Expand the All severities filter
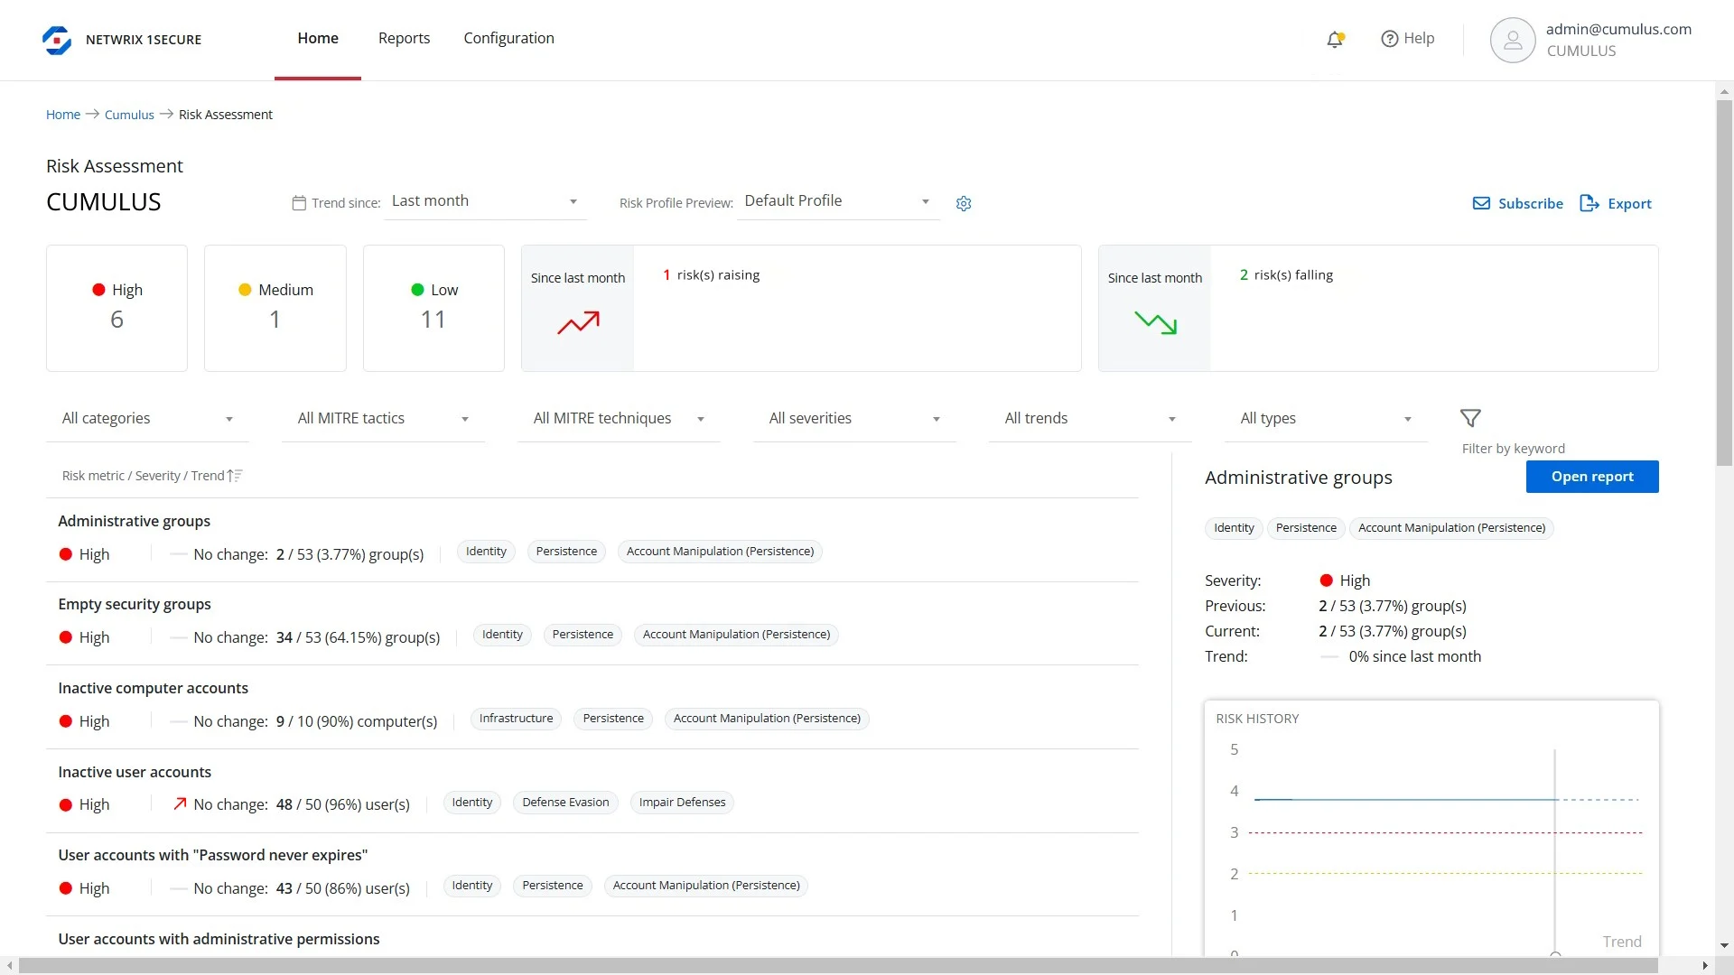 pyautogui.click(x=854, y=418)
